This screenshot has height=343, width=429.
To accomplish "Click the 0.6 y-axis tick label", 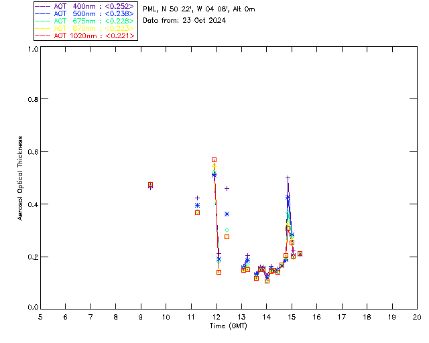I will pyautogui.click(x=33, y=152).
